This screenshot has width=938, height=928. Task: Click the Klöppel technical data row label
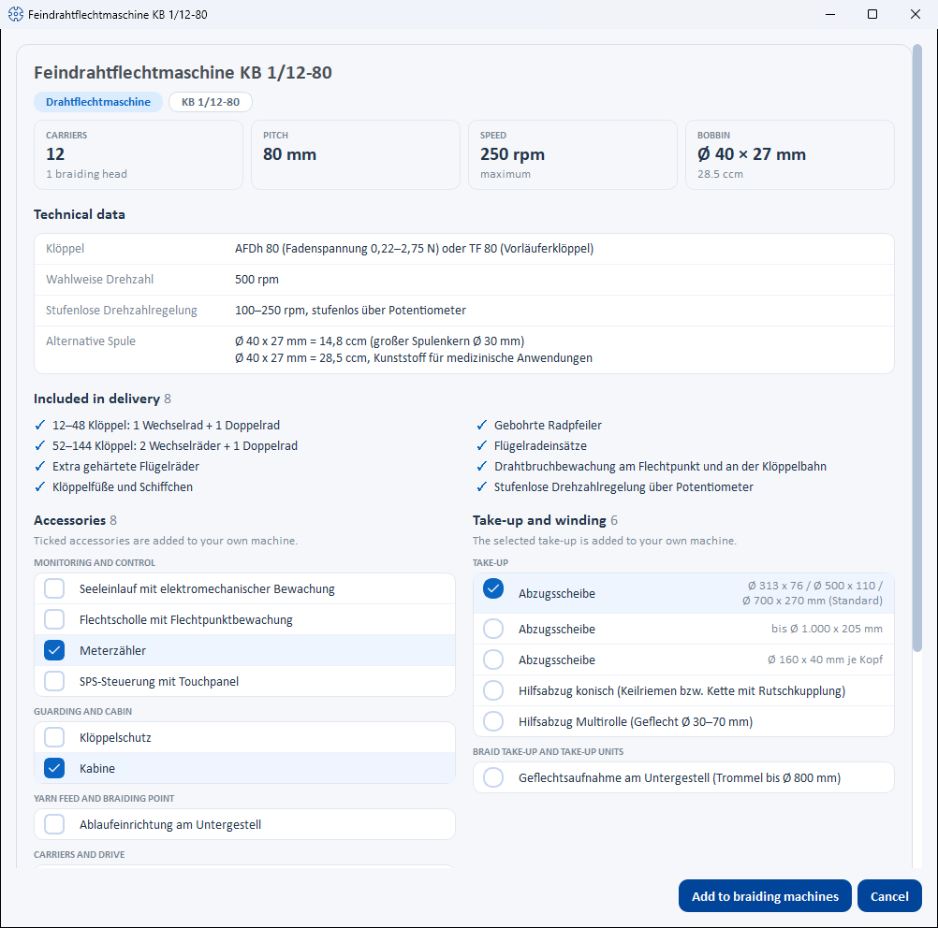coord(66,249)
